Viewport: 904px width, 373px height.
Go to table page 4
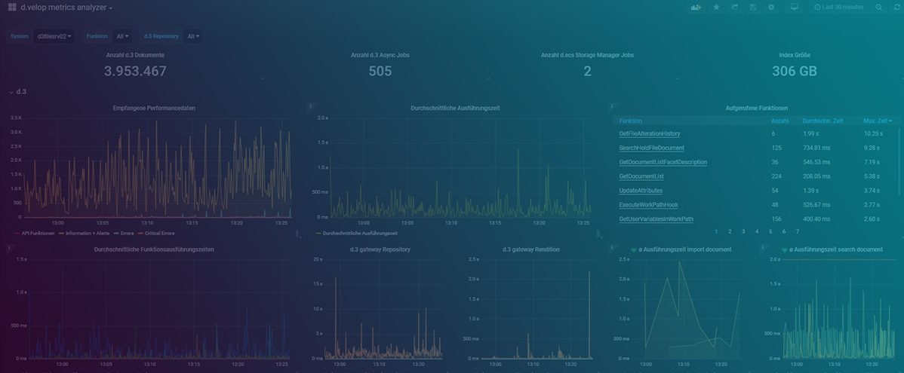(757, 231)
